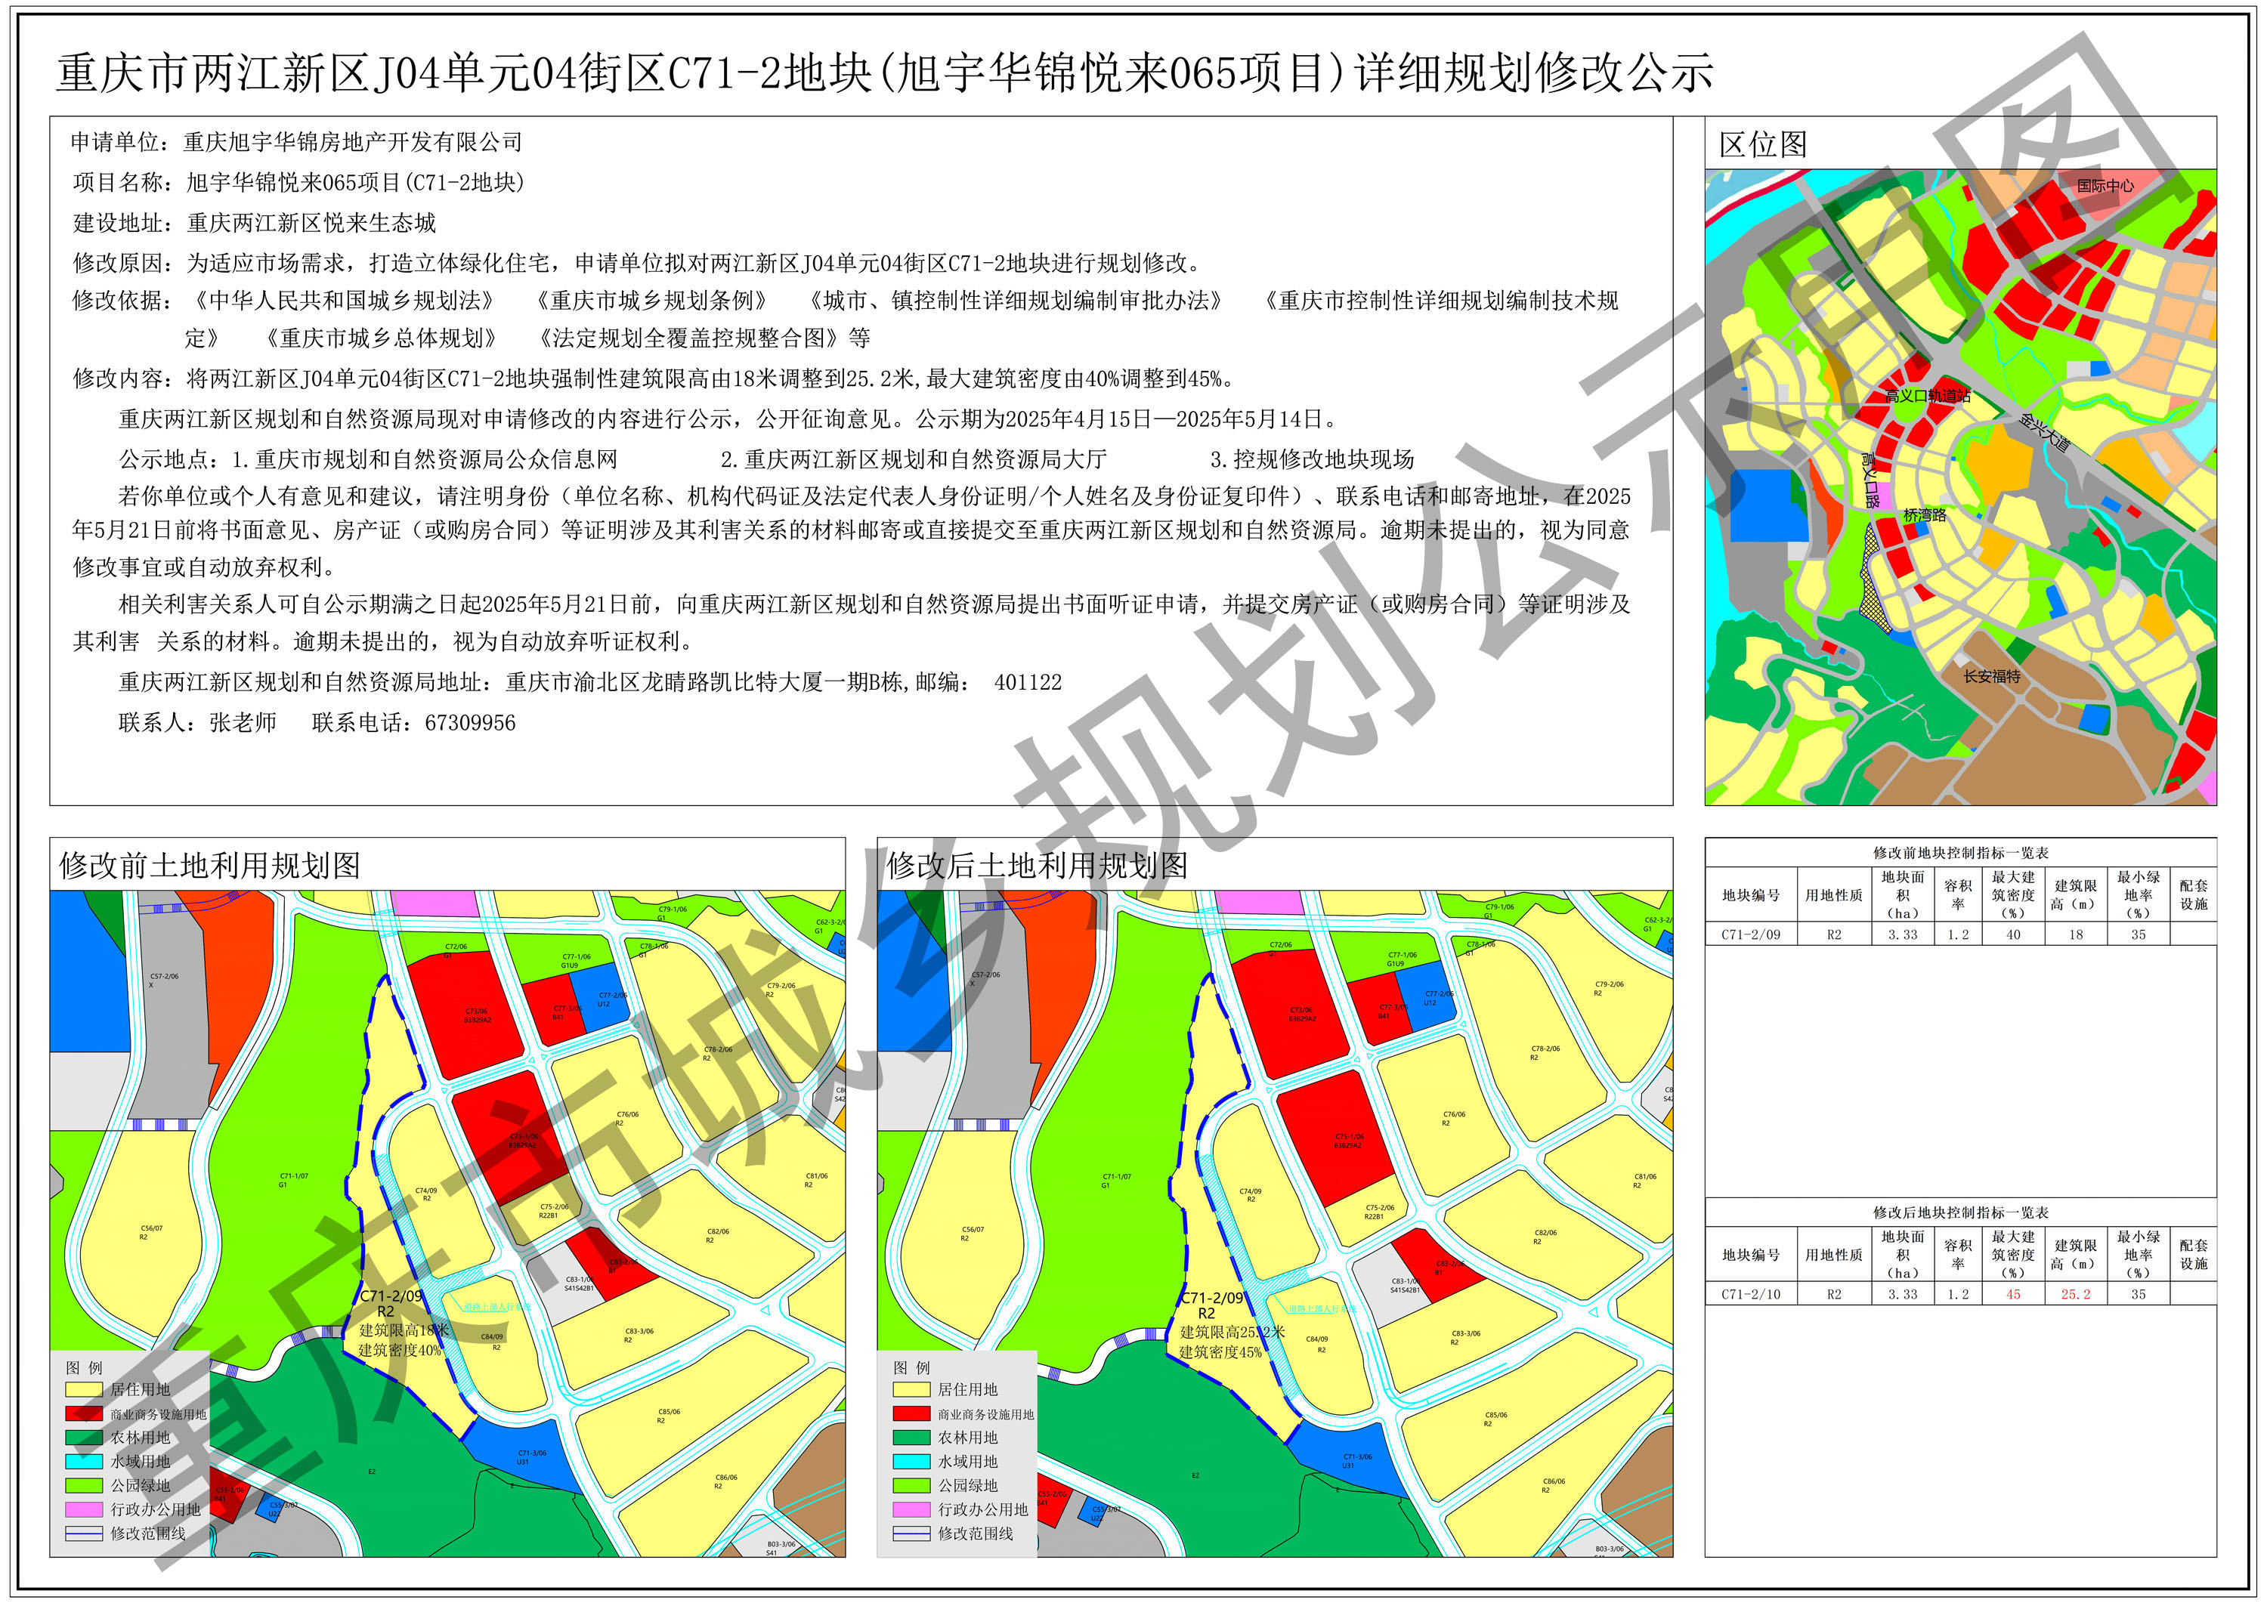
Task: Click the contact phone number 67309956
Action: 470,724
